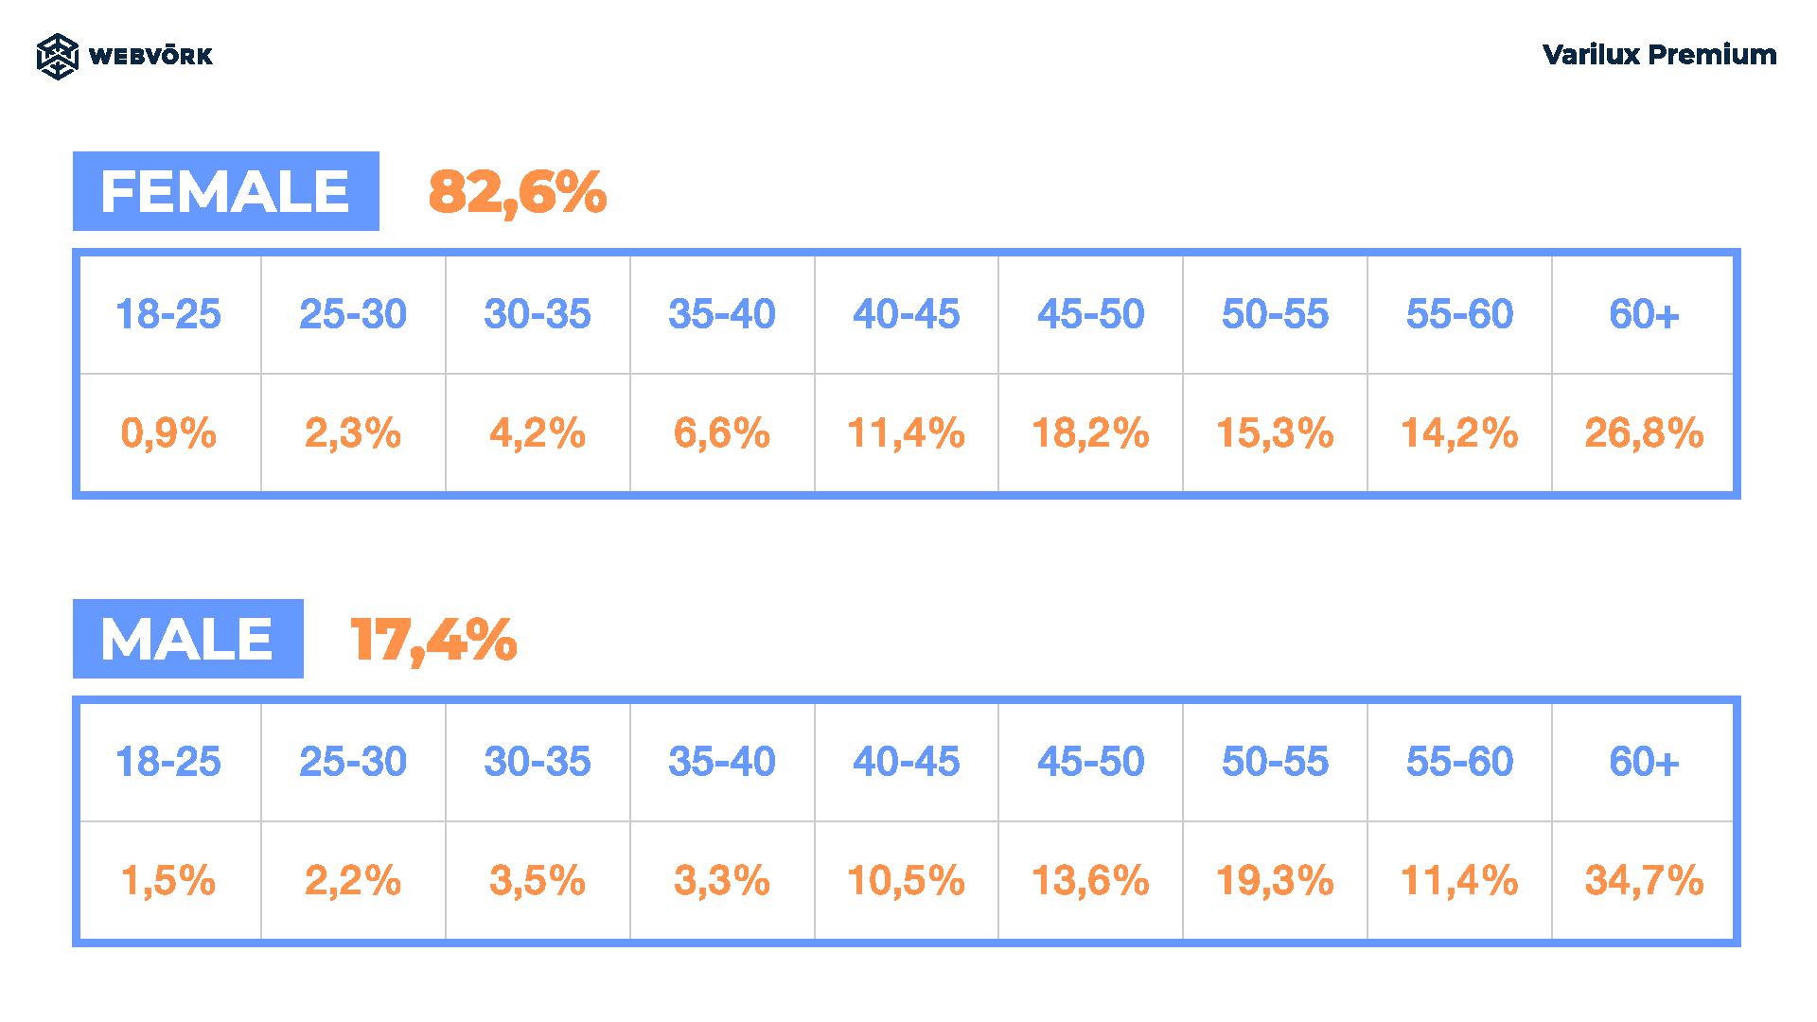Image resolution: width=1817 pixels, height=1022 pixels.
Task: Click male 30-35 age header cell
Action: coord(538,762)
